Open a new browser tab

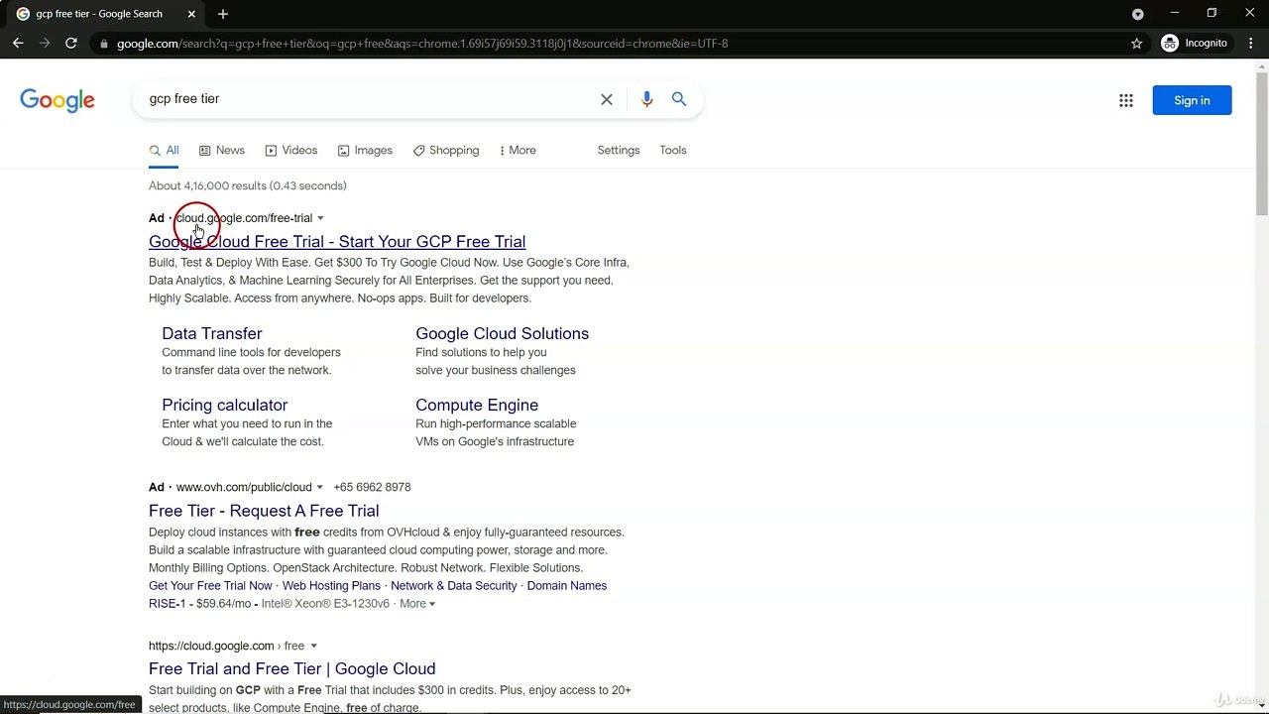tap(223, 14)
